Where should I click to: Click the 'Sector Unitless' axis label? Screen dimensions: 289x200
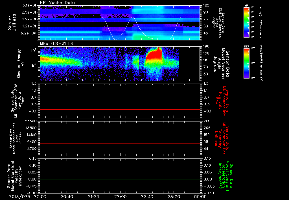tap(12, 23)
